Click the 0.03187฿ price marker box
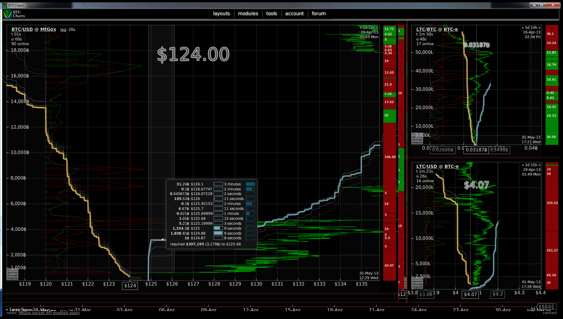The image size is (563, 319). tap(476, 150)
